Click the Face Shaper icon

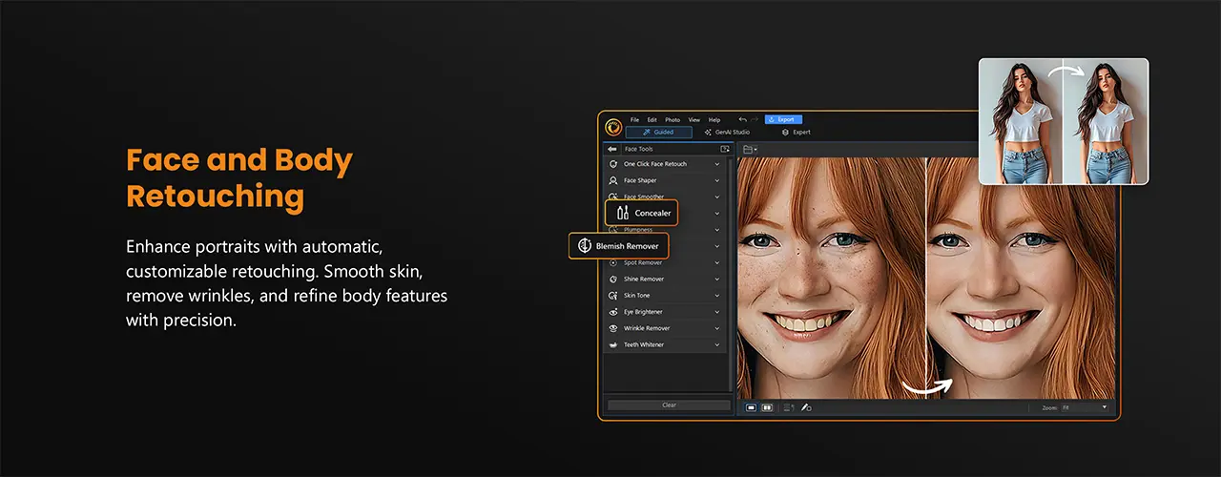(x=613, y=180)
